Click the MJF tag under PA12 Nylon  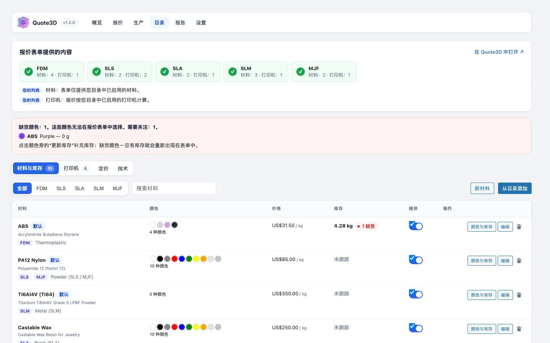(41, 277)
